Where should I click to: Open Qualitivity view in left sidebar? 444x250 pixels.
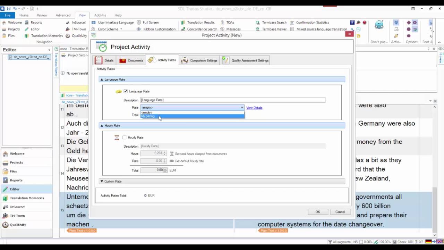pos(26,225)
